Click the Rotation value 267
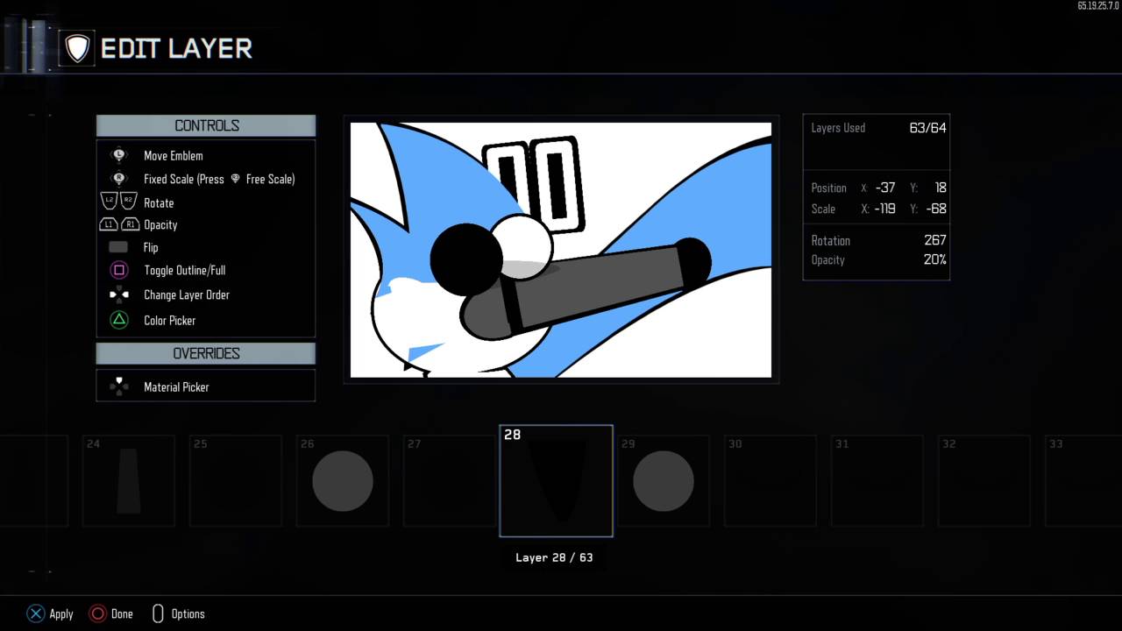Viewport: 1122px width, 631px height. [x=935, y=240]
